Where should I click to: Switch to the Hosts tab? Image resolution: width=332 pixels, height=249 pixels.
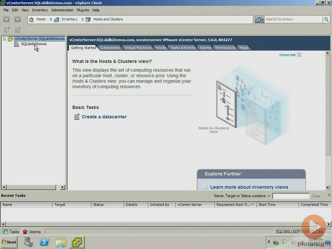click(x=161, y=48)
